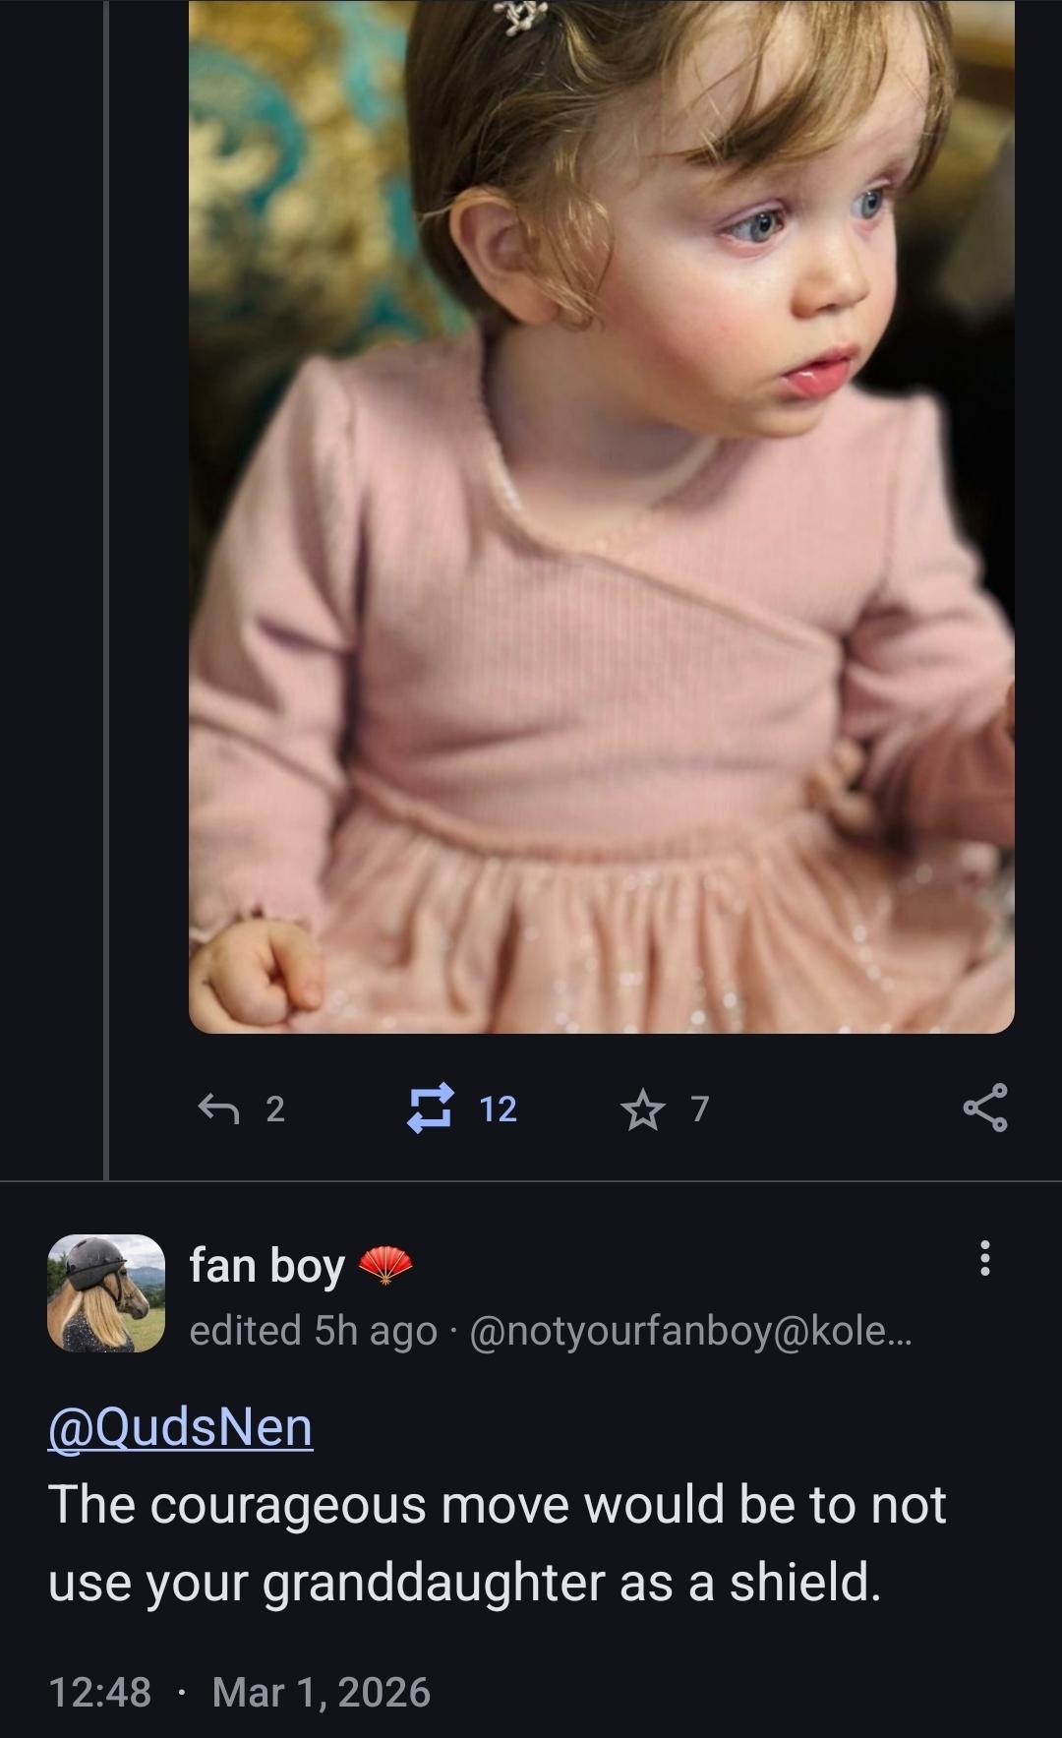View boosts by tapping count 12

[498, 1109]
